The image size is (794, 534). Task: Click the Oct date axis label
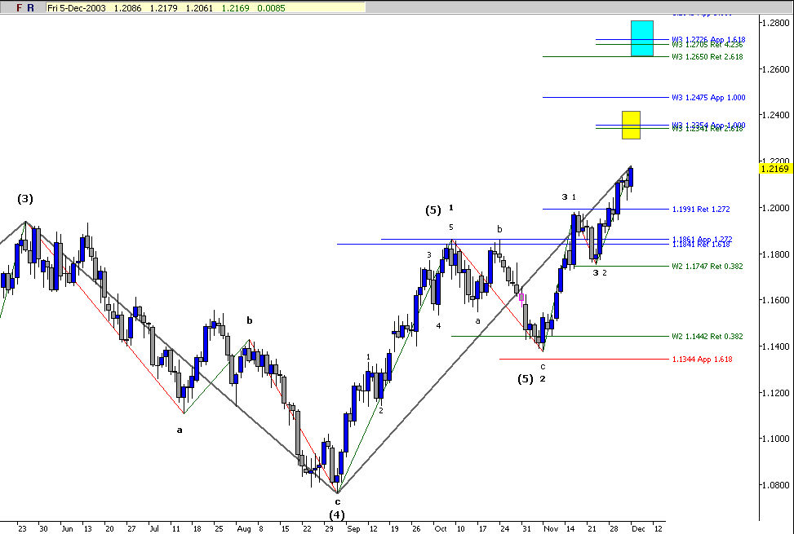pos(441,529)
